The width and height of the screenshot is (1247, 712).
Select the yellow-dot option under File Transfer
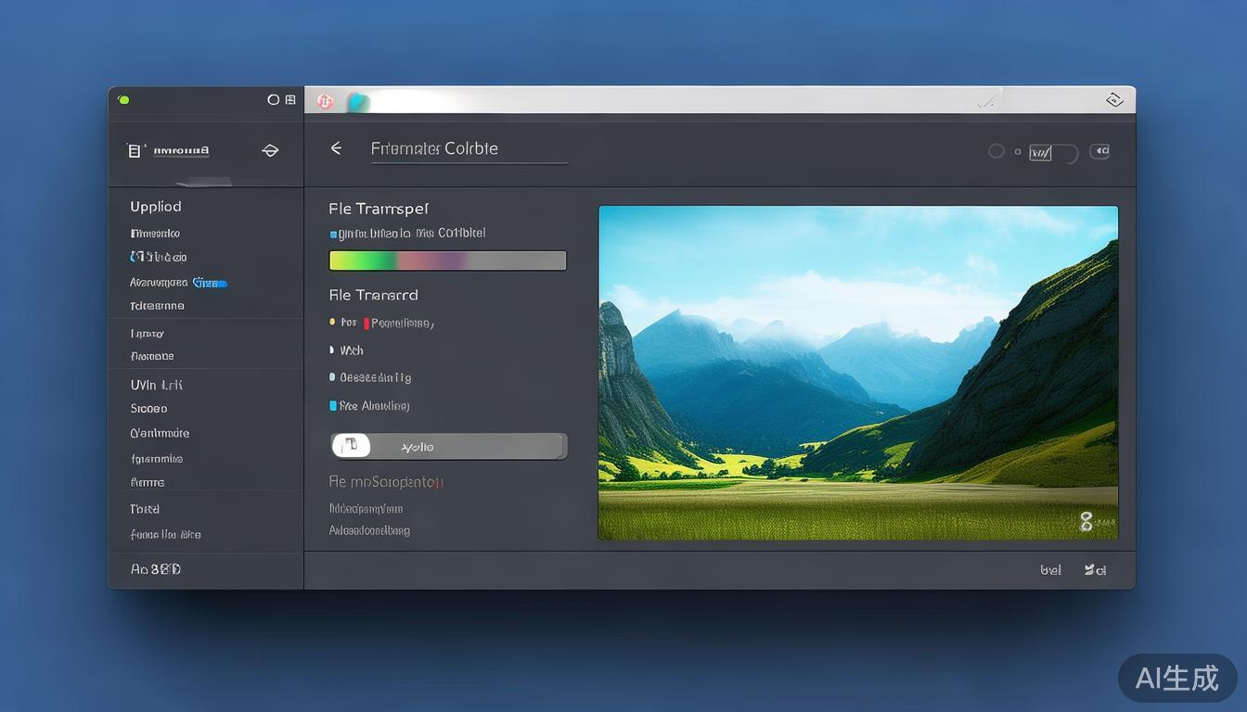point(333,323)
